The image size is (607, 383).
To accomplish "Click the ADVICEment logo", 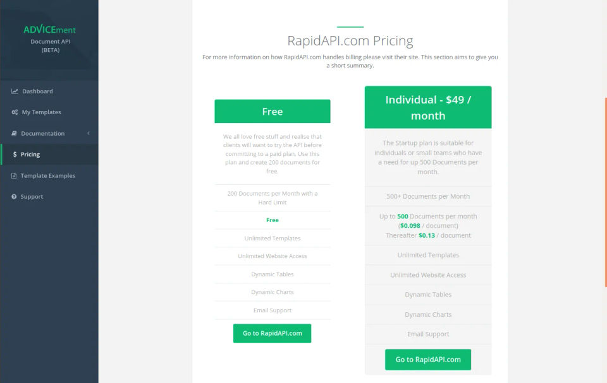I will coord(49,30).
